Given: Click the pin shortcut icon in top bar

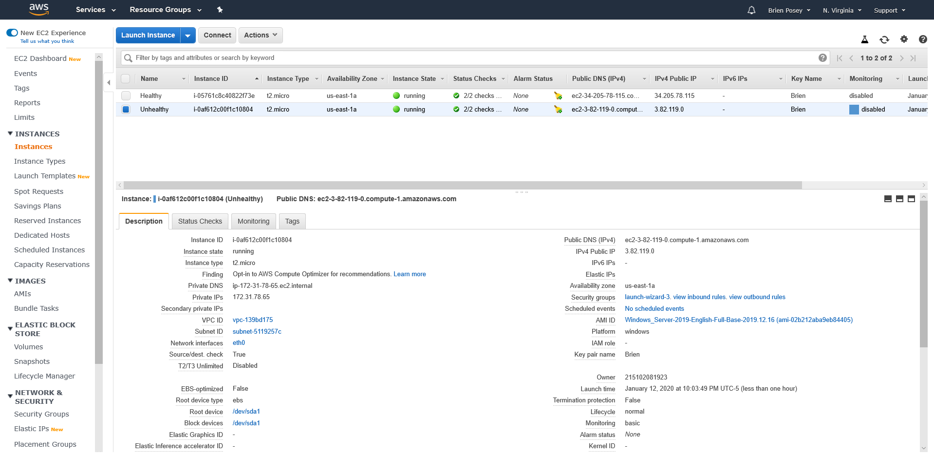Looking at the screenshot, I should click(x=220, y=10).
